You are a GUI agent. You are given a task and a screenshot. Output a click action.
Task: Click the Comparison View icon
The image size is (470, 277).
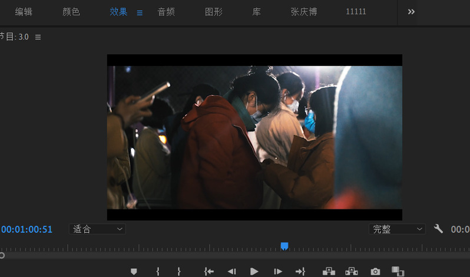coord(398,271)
